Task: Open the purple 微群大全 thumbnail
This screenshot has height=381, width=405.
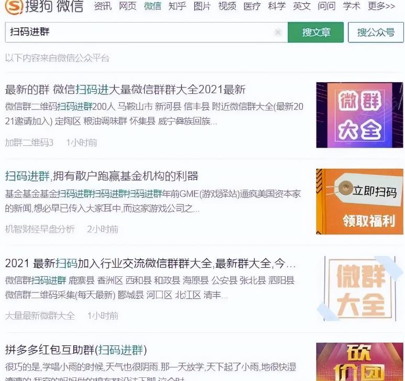Action: coord(359,115)
